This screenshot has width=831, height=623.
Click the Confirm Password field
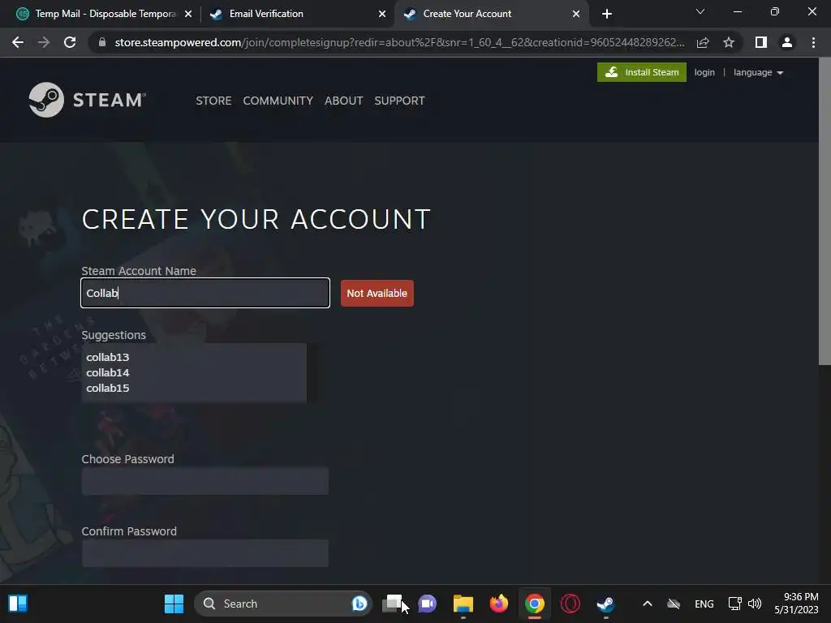click(205, 553)
